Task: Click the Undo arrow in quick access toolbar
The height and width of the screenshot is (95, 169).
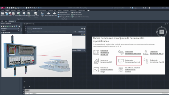Action: point(20,8)
